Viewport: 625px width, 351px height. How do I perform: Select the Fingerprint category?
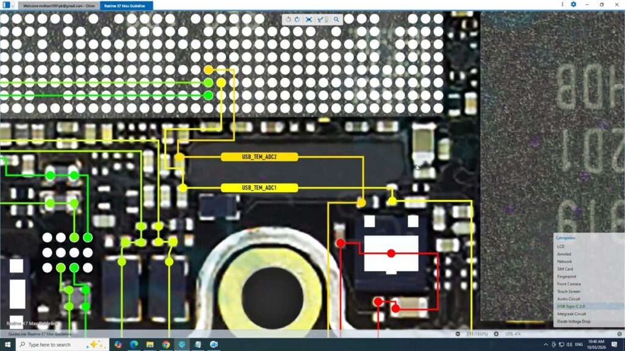click(x=566, y=277)
